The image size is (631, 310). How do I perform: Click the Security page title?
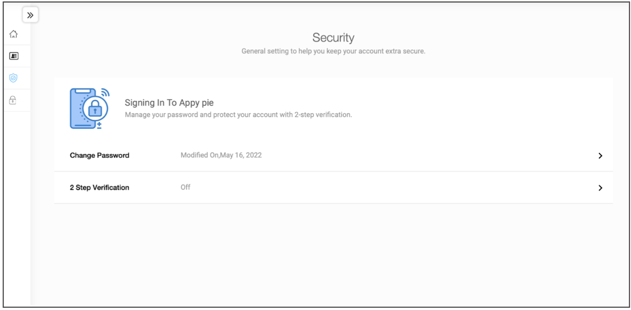[x=333, y=38]
